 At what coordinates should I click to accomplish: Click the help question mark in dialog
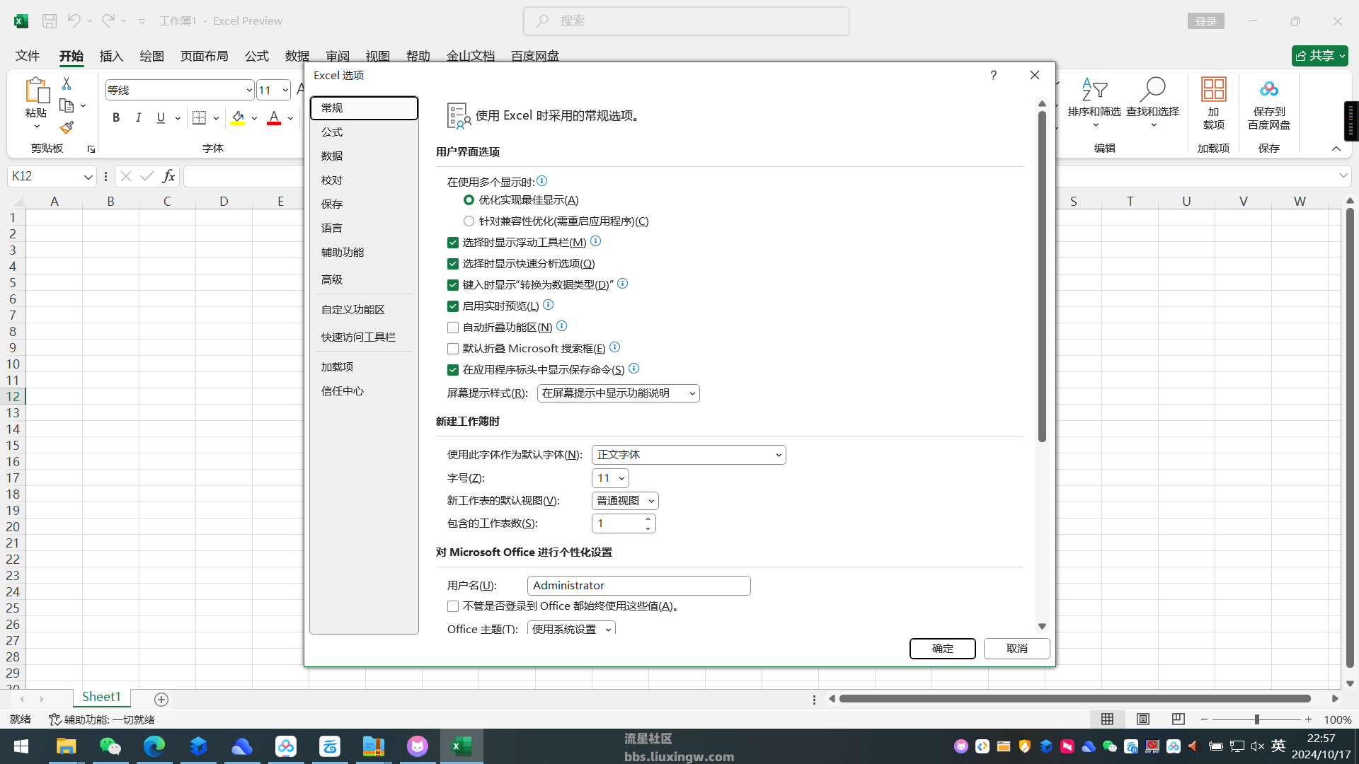pos(994,75)
